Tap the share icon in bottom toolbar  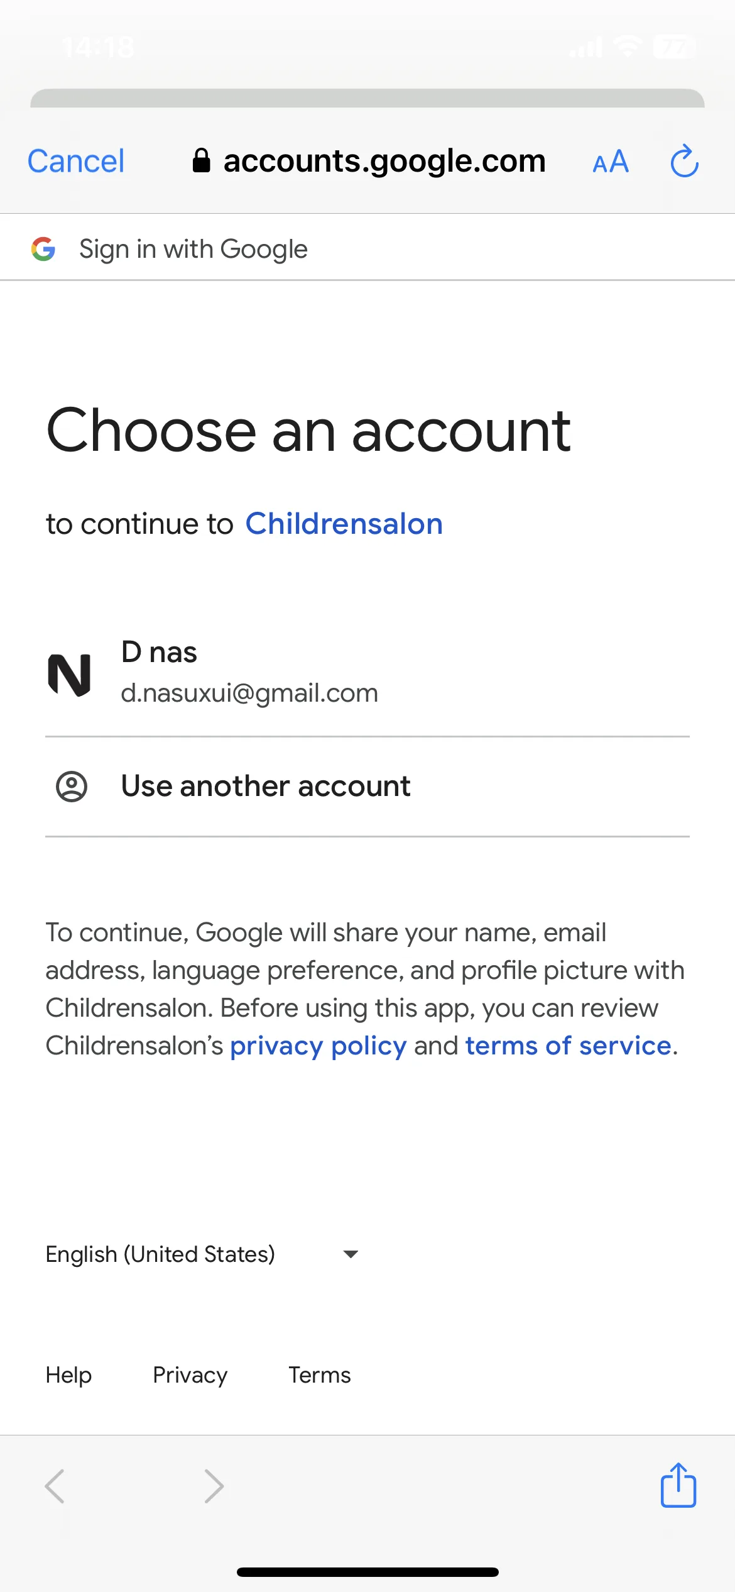(678, 1485)
